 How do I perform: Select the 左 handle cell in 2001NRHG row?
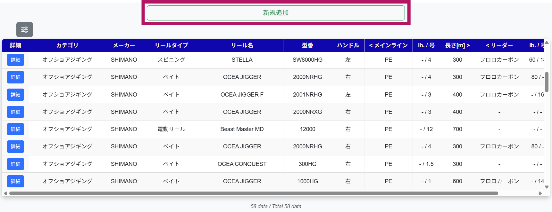click(348, 95)
